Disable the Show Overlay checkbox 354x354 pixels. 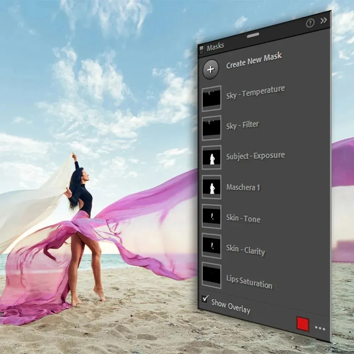click(205, 299)
